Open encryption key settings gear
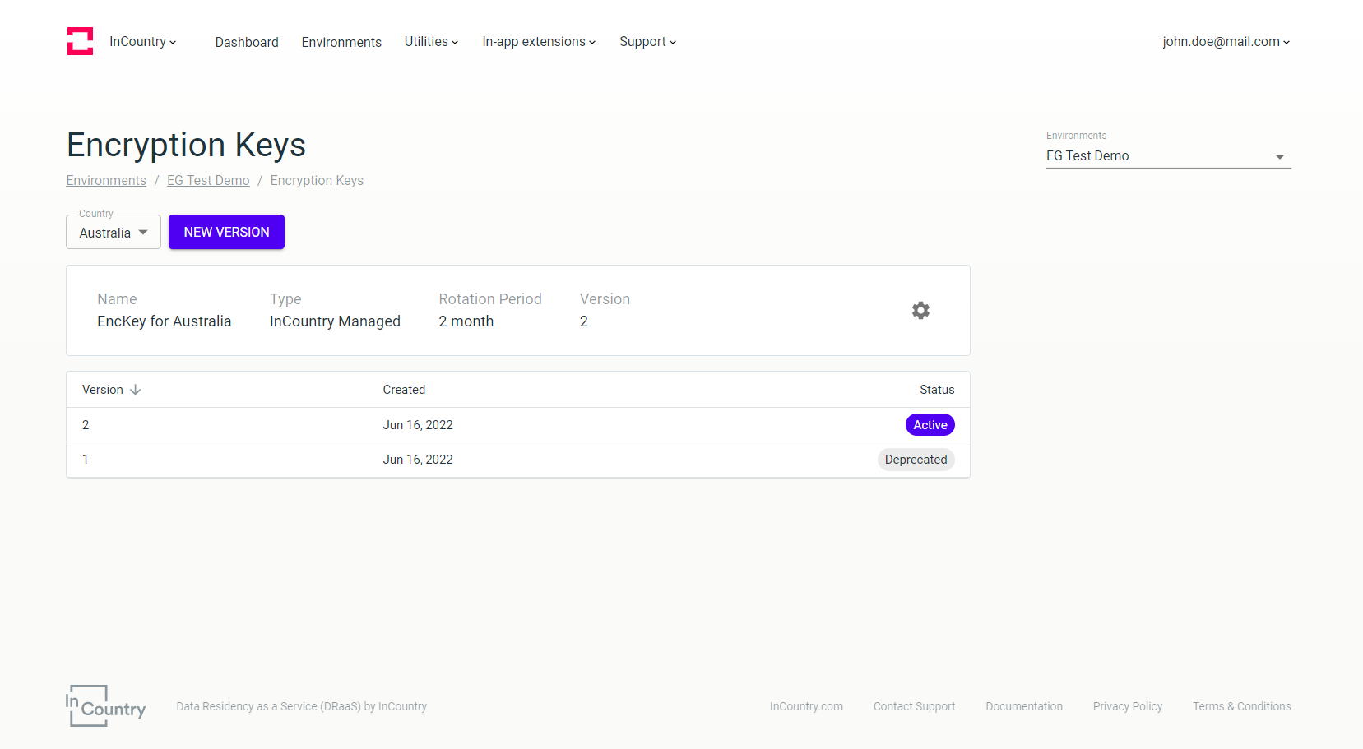Viewport: 1363px width, 749px height. [920, 310]
